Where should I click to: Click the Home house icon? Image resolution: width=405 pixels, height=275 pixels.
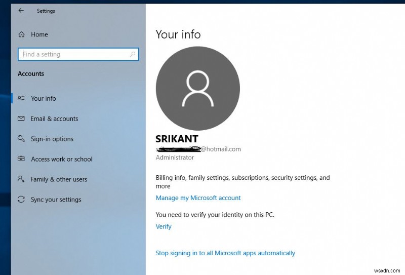21,34
